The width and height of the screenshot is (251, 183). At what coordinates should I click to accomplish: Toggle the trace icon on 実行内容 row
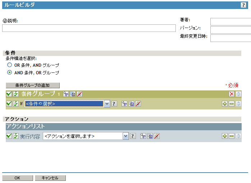[16, 136]
